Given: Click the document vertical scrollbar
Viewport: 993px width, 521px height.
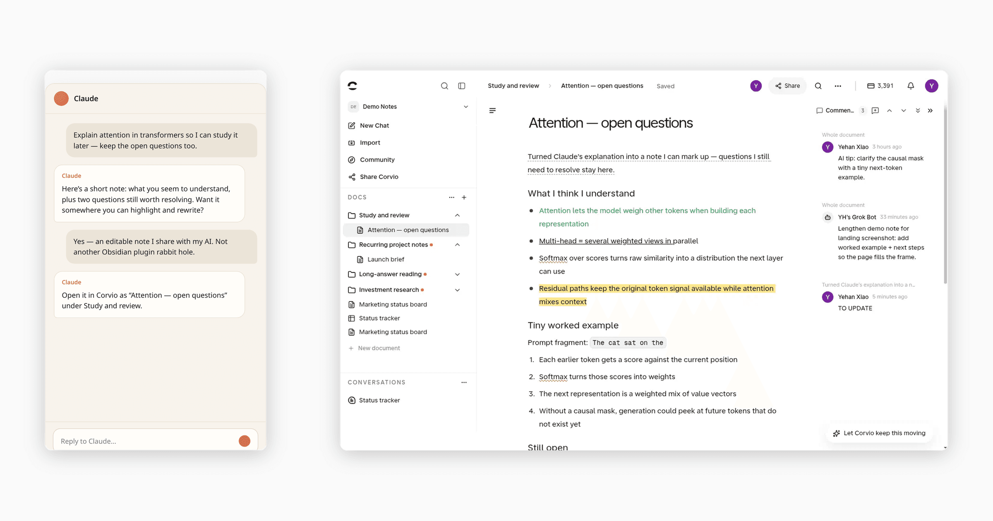Looking at the screenshot, I should (945, 194).
